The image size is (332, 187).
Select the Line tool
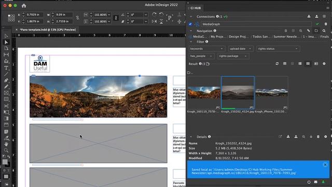point(6,74)
